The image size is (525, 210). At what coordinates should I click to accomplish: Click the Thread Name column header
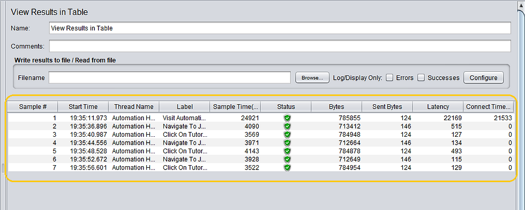pyautogui.click(x=133, y=107)
